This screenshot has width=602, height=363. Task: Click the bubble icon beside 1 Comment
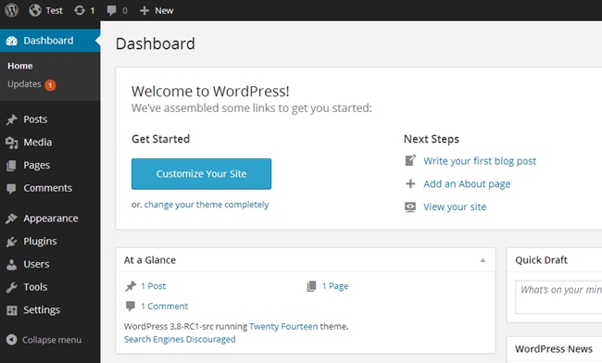click(x=131, y=306)
